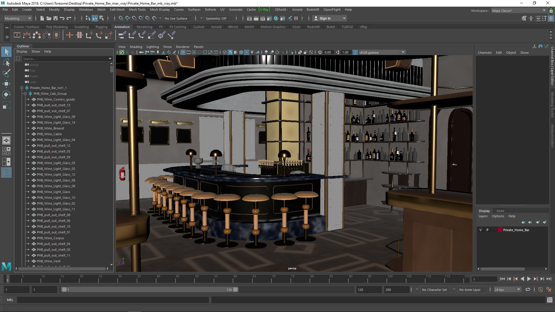The image size is (555, 312).
Task: Click the MEL language toggle label
Action: point(10,300)
